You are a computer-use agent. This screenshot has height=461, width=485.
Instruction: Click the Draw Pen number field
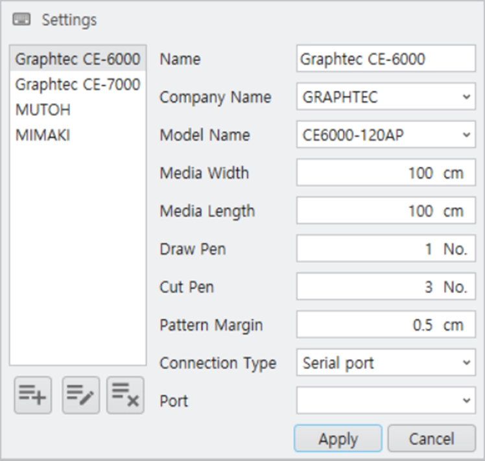[x=386, y=248]
